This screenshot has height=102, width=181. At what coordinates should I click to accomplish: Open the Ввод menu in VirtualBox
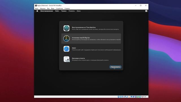pos(53,8)
